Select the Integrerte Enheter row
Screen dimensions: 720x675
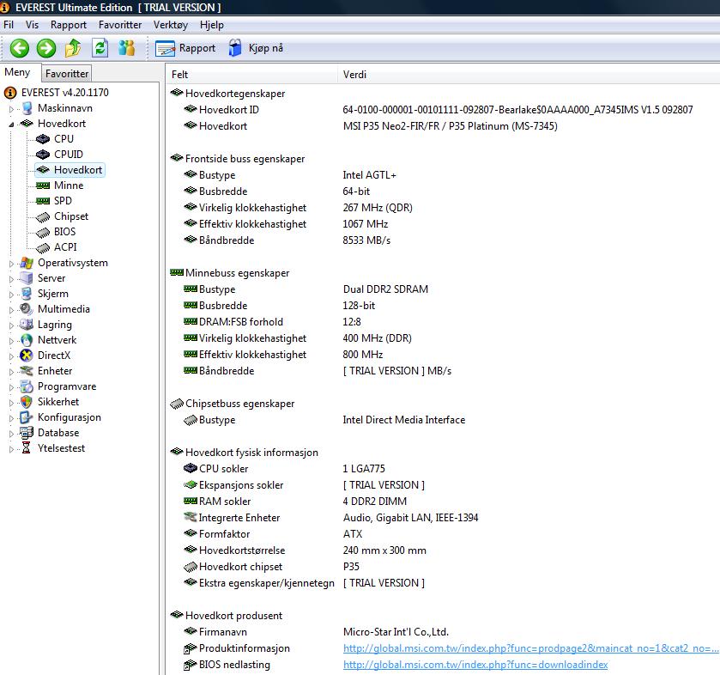tap(331, 518)
